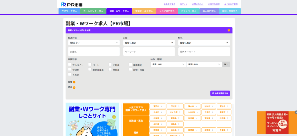
Task: Collapse the search panel with the orange minus icon
Action: pos(229,30)
